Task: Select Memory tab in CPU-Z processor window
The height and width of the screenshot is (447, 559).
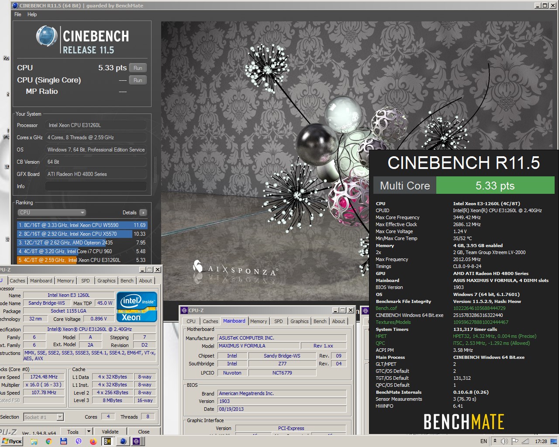Action: pos(66,281)
